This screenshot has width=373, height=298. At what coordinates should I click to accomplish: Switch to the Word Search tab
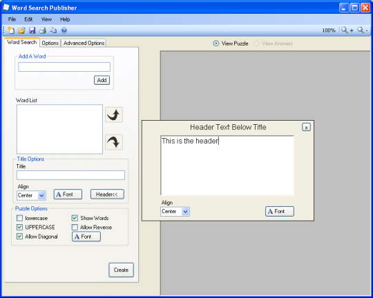click(22, 42)
